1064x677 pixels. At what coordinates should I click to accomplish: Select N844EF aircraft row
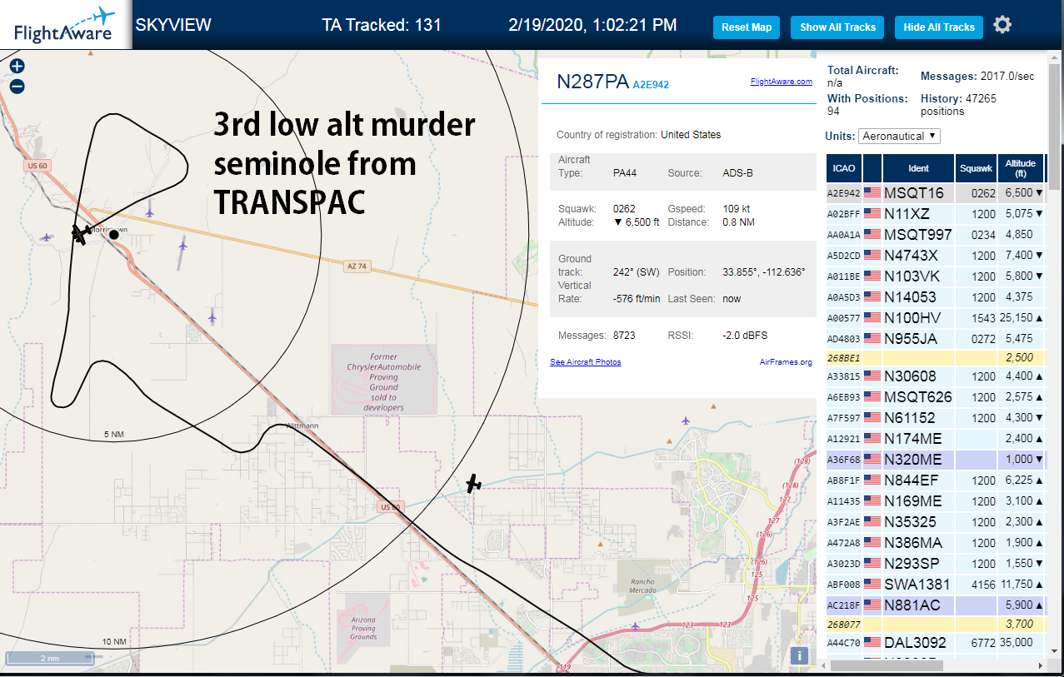pos(935,480)
